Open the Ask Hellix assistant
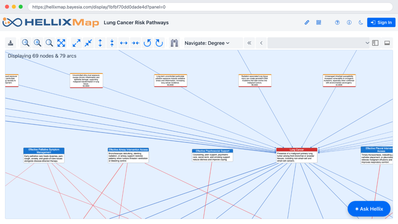Image resolution: width=398 pixels, height=224 pixels. point(369,209)
